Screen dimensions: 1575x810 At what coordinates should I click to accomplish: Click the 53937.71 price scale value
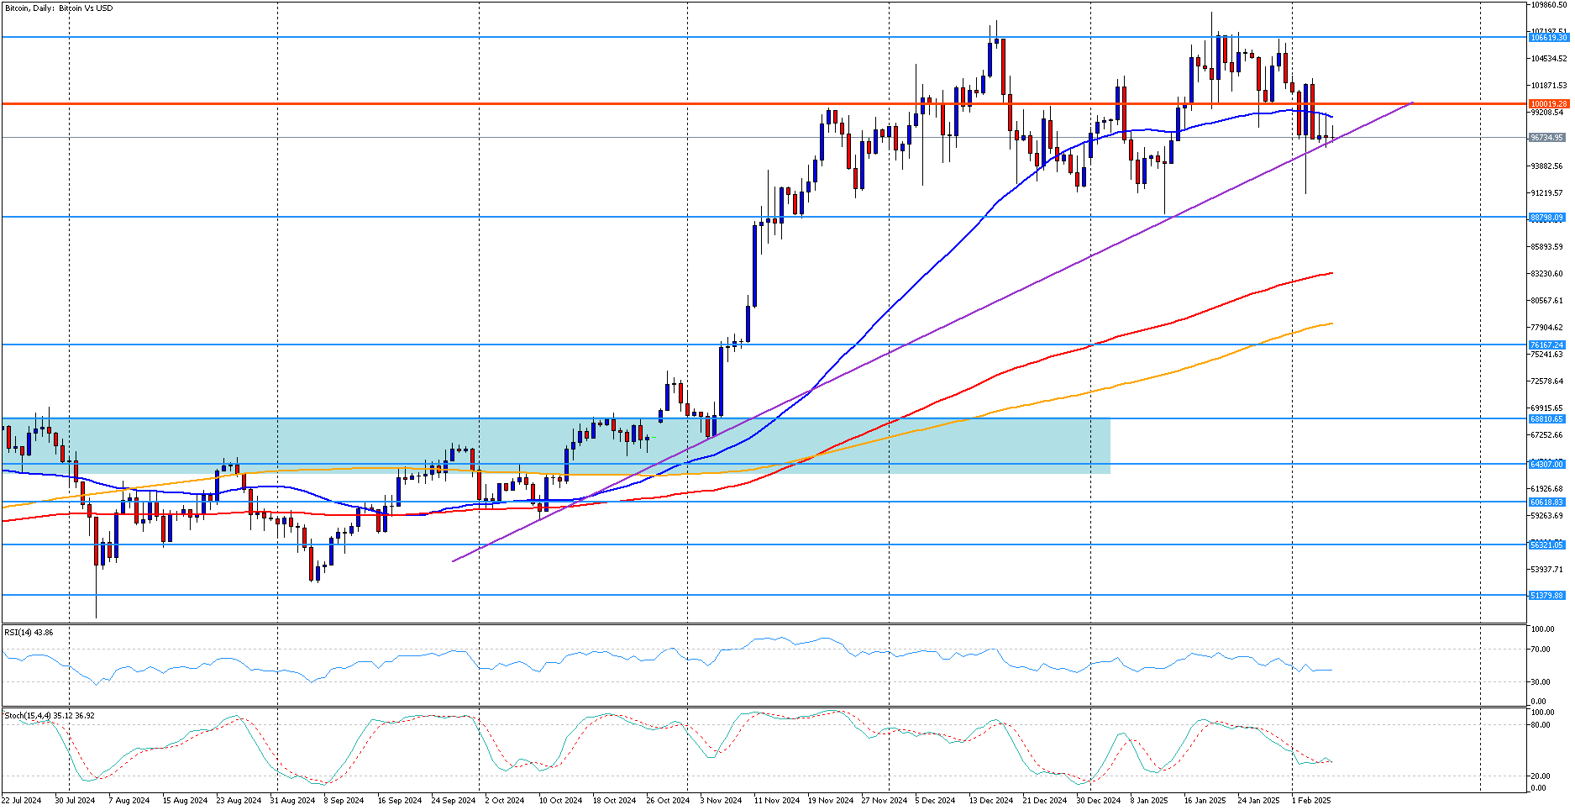tap(1546, 570)
